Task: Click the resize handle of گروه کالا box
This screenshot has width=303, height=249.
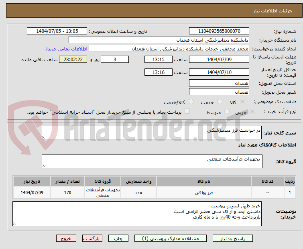Action: point(44,166)
